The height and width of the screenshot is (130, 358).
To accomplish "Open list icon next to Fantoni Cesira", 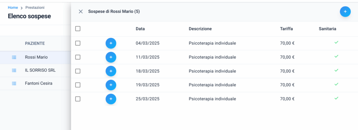I will point(14,84).
